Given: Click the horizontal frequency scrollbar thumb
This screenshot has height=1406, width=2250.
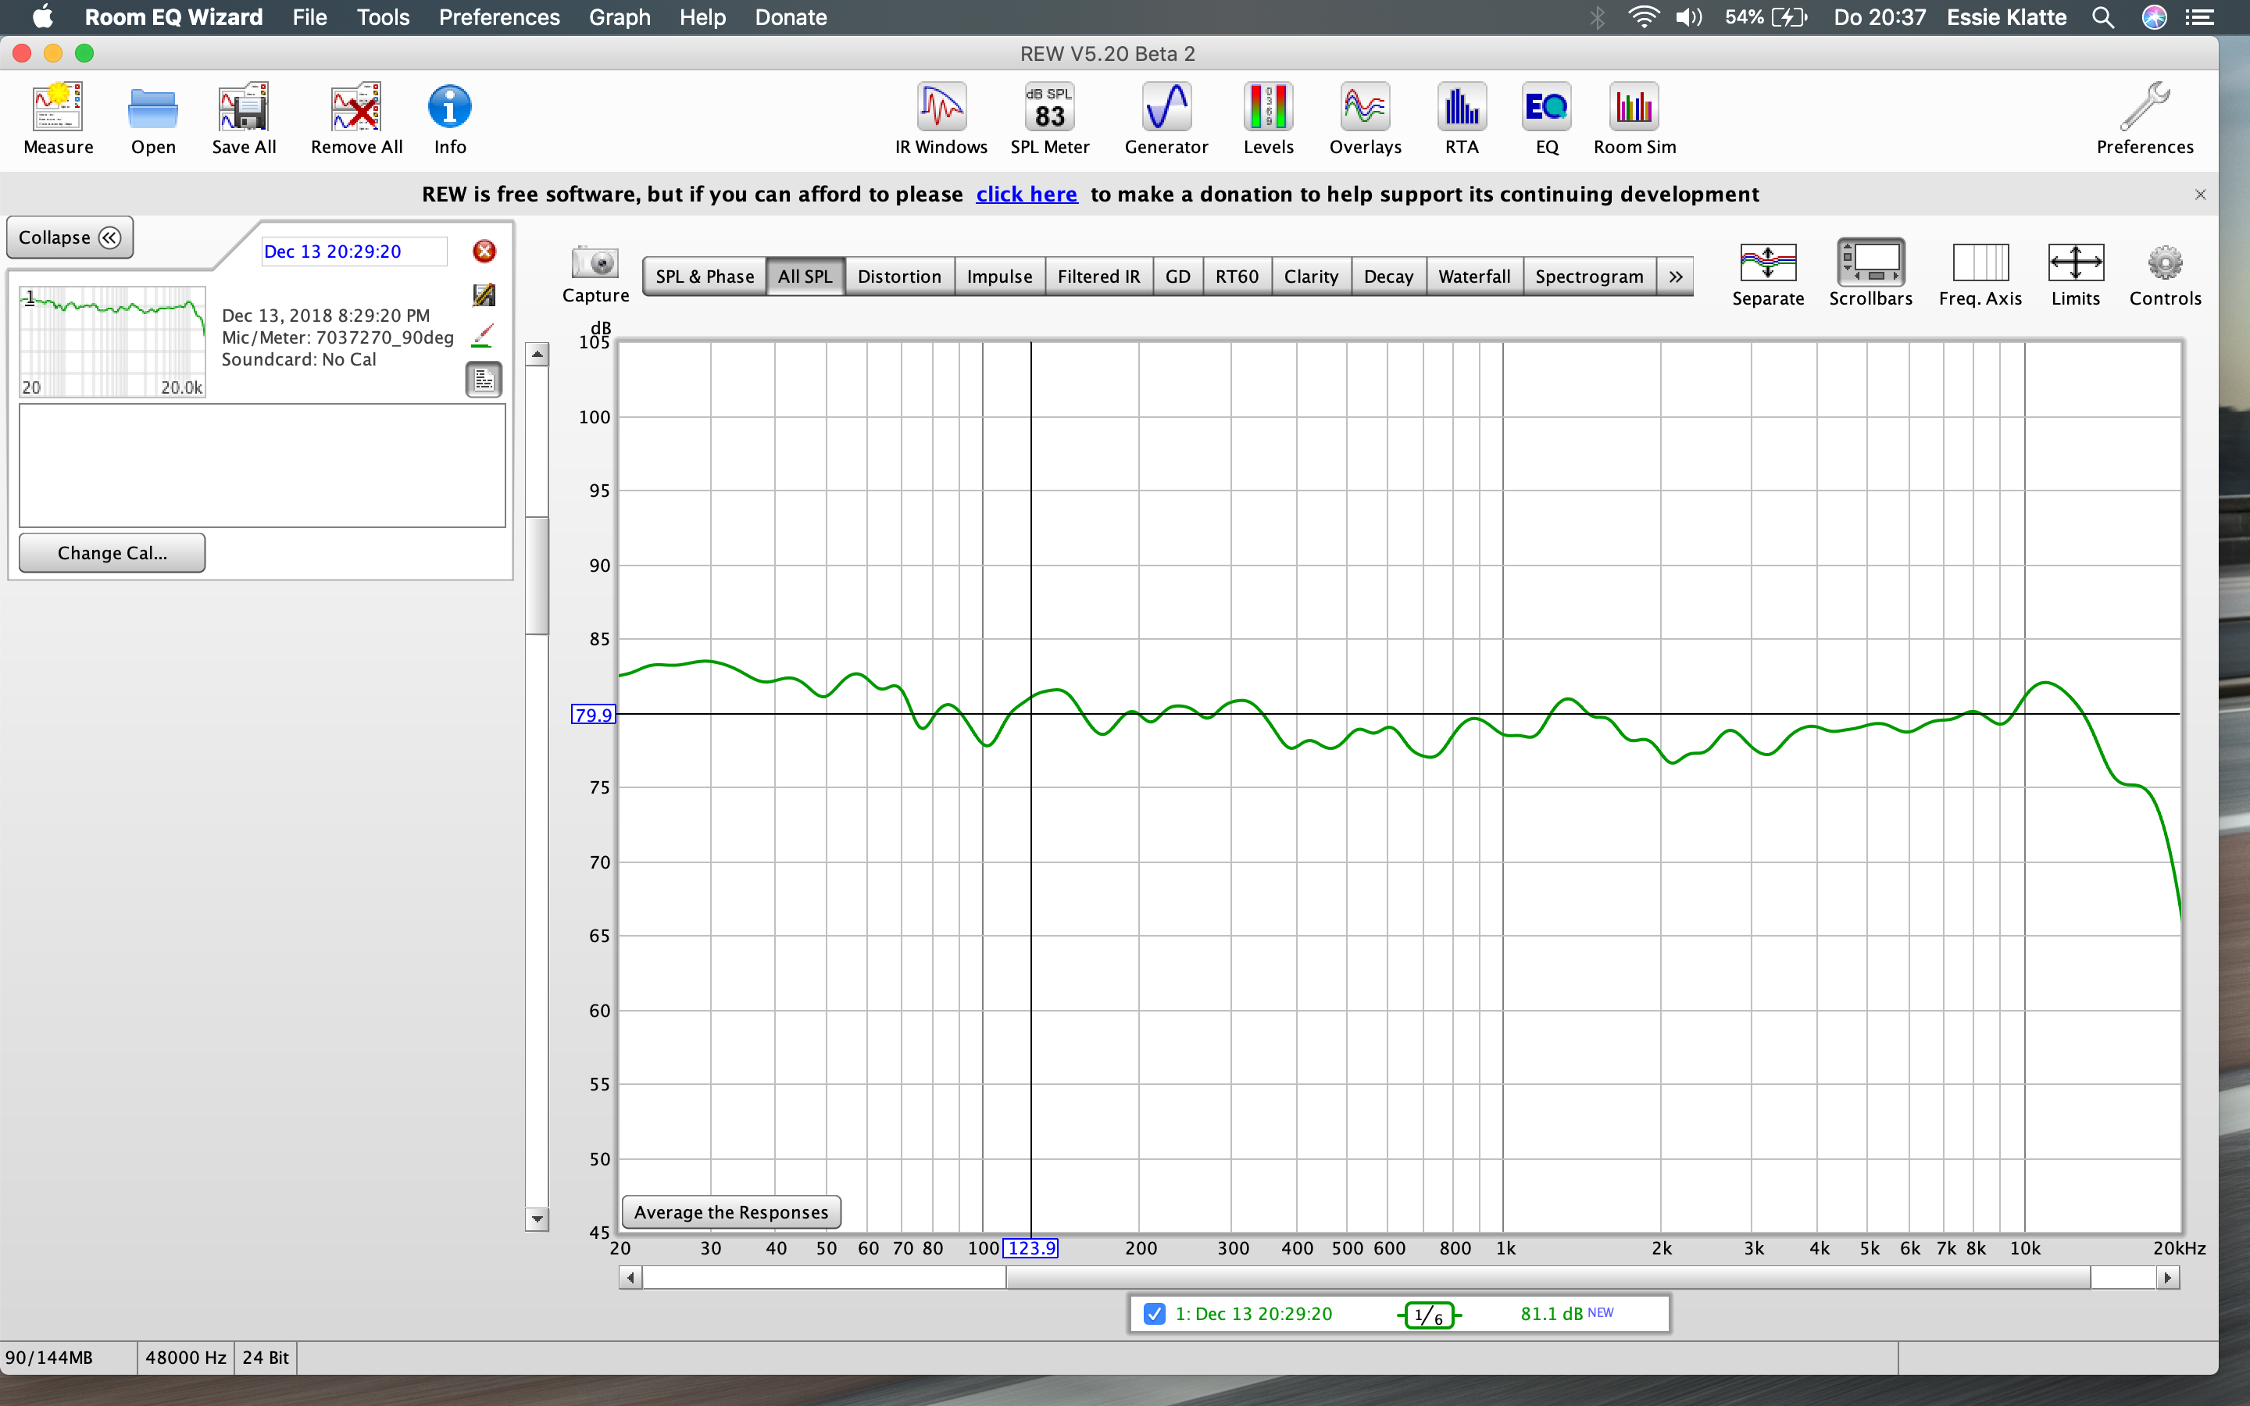Looking at the screenshot, I should pos(1548,1278).
